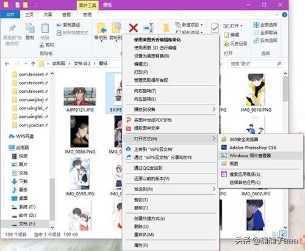
Task: Click Choose another app in submenu
Action: 260,183
